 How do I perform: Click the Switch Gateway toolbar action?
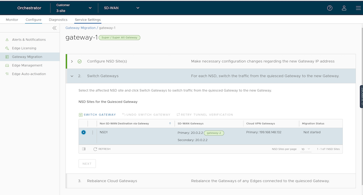97,114
